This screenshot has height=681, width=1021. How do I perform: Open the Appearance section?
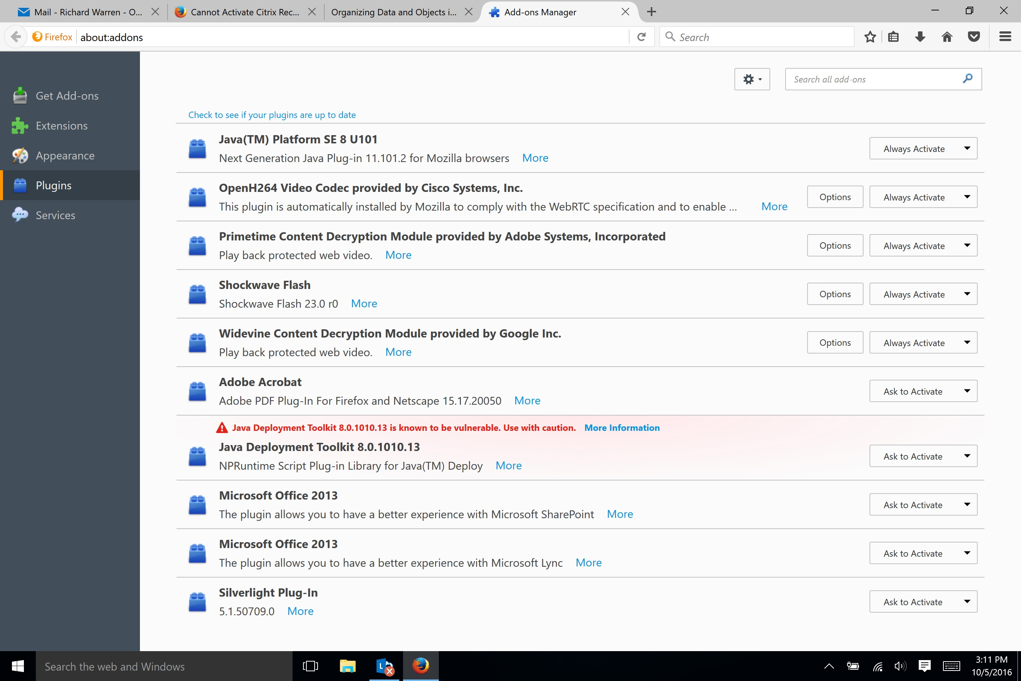pyautogui.click(x=70, y=155)
